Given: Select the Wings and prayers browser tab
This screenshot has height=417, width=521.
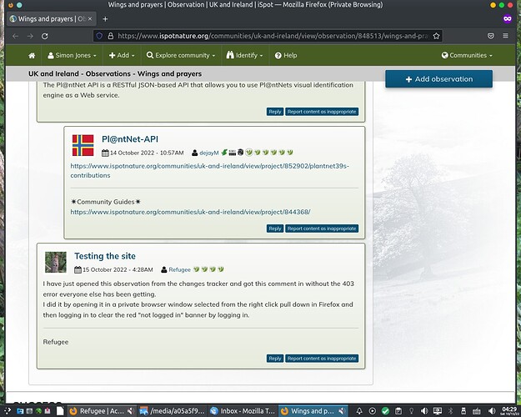Looking at the screenshot, I should [52, 19].
